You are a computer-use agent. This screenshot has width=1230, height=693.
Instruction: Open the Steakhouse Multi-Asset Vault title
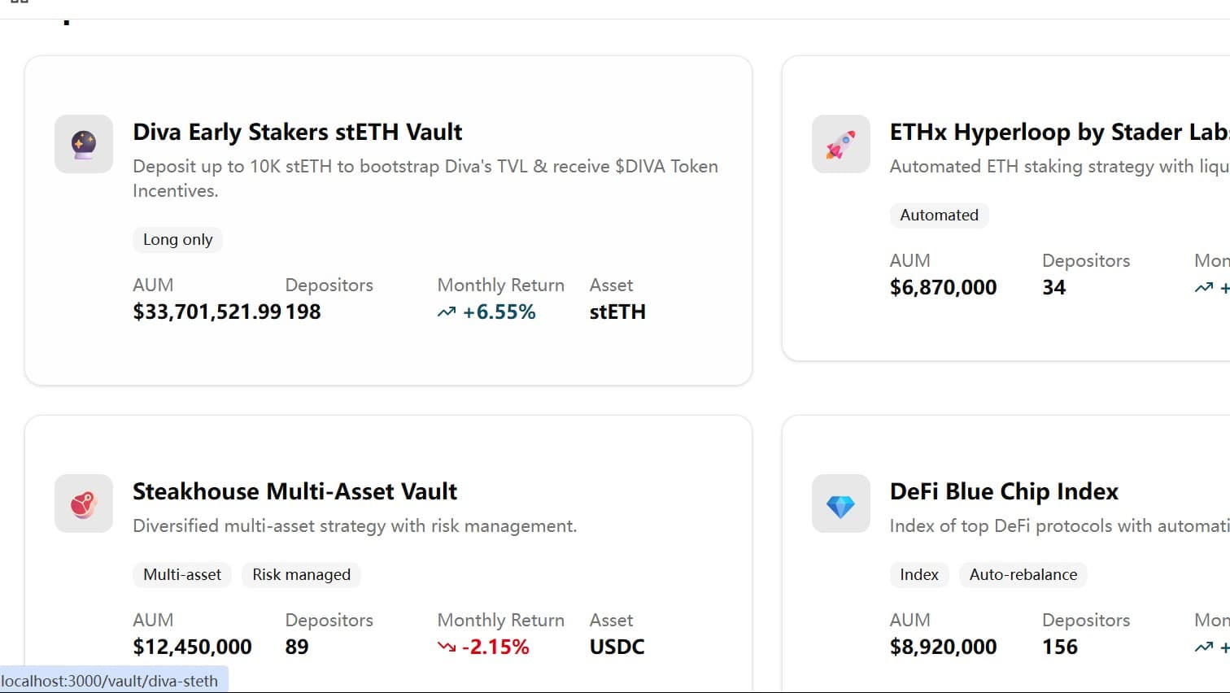pyautogui.click(x=294, y=491)
